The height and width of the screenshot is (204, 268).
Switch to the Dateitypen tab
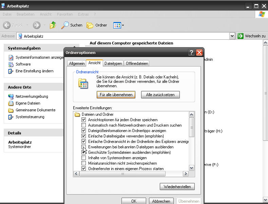click(113, 63)
